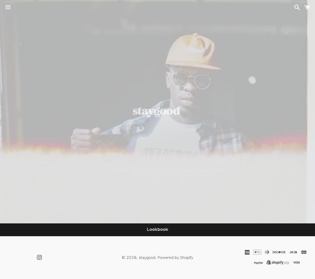This screenshot has height=279, width=315.
Task: Click the Apple Pay payment icon
Action: pos(257,252)
